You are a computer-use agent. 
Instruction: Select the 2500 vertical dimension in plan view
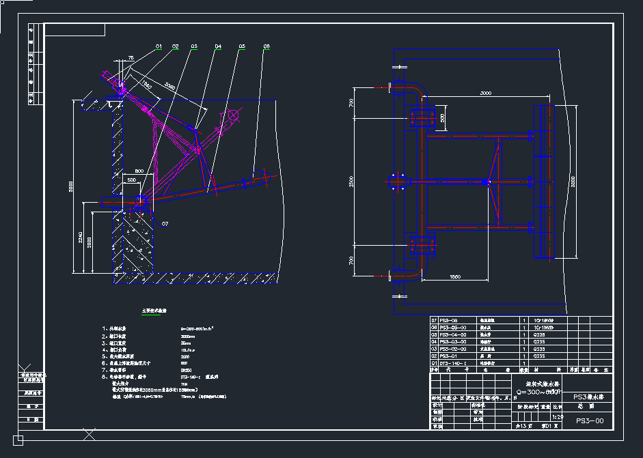point(351,182)
